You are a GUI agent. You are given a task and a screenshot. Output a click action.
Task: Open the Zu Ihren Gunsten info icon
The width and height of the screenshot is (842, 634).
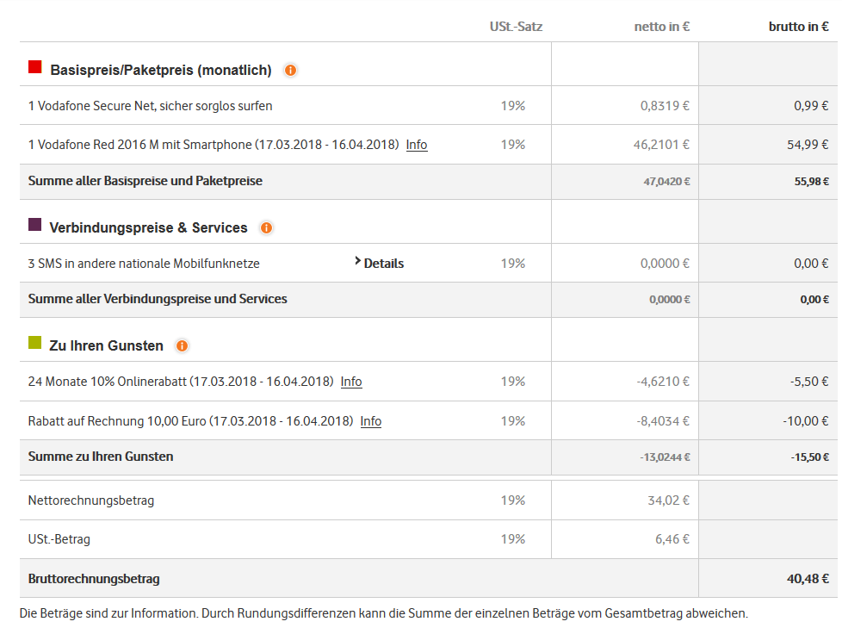pyautogui.click(x=182, y=345)
